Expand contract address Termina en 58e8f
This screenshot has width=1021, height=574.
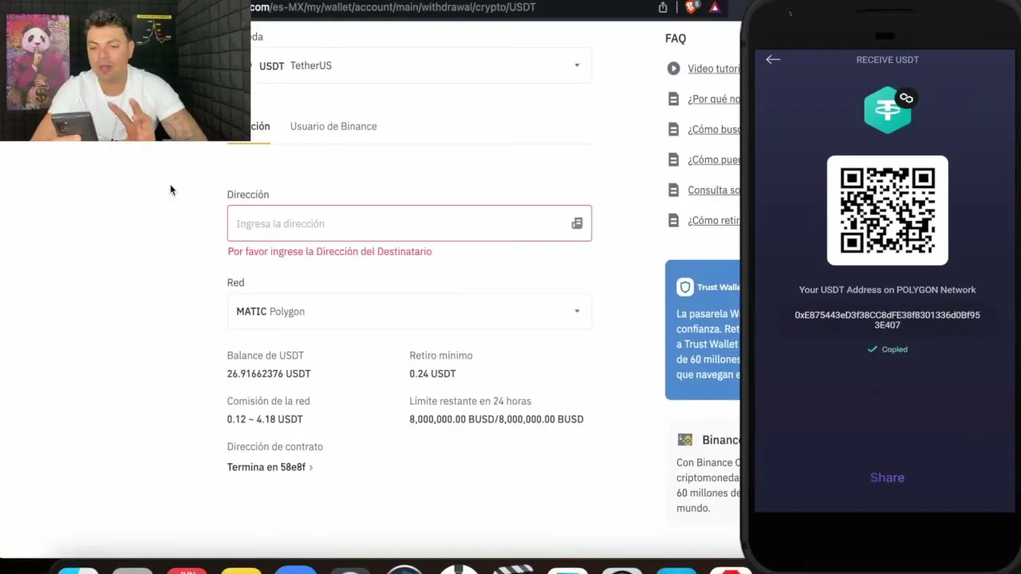[270, 467]
